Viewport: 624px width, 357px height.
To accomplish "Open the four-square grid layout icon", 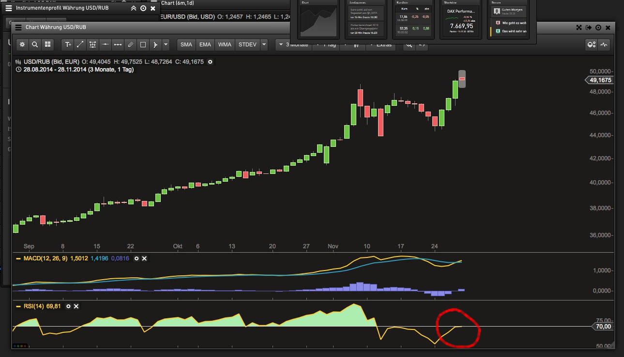I will pos(47,44).
